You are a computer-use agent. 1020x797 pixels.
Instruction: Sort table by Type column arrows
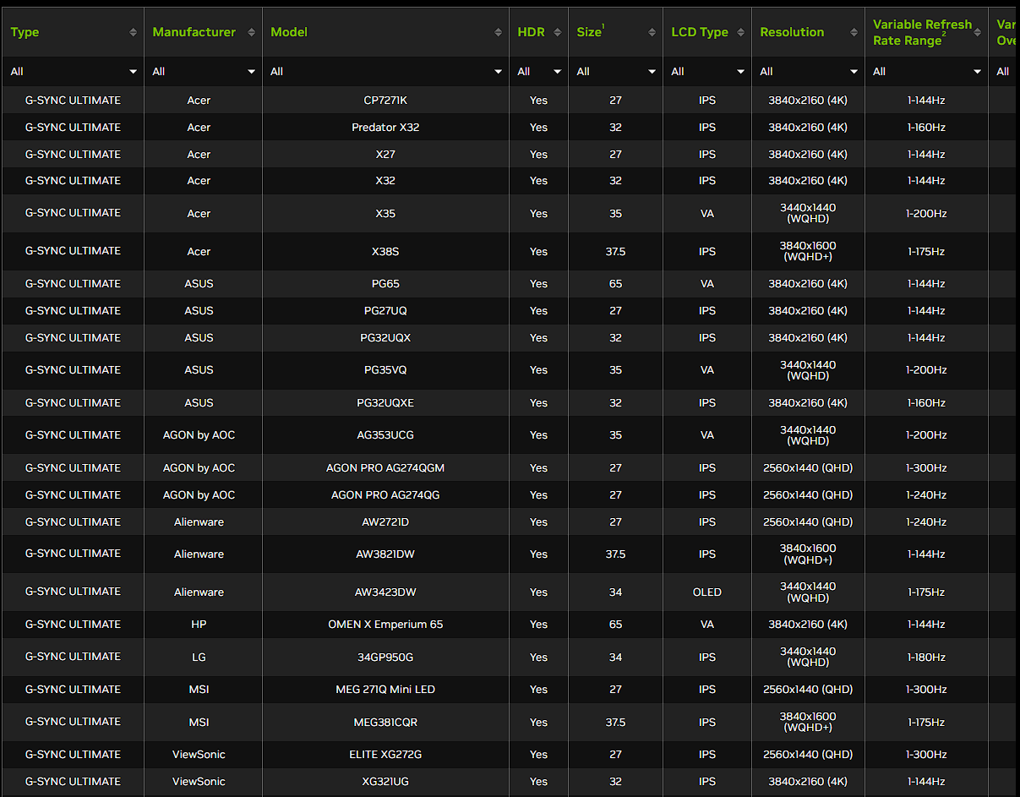pyautogui.click(x=133, y=32)
